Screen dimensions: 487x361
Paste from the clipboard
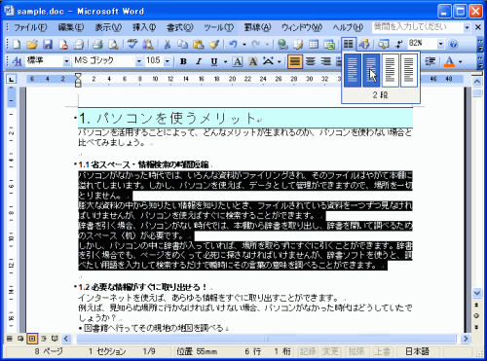tap(199, 44)
